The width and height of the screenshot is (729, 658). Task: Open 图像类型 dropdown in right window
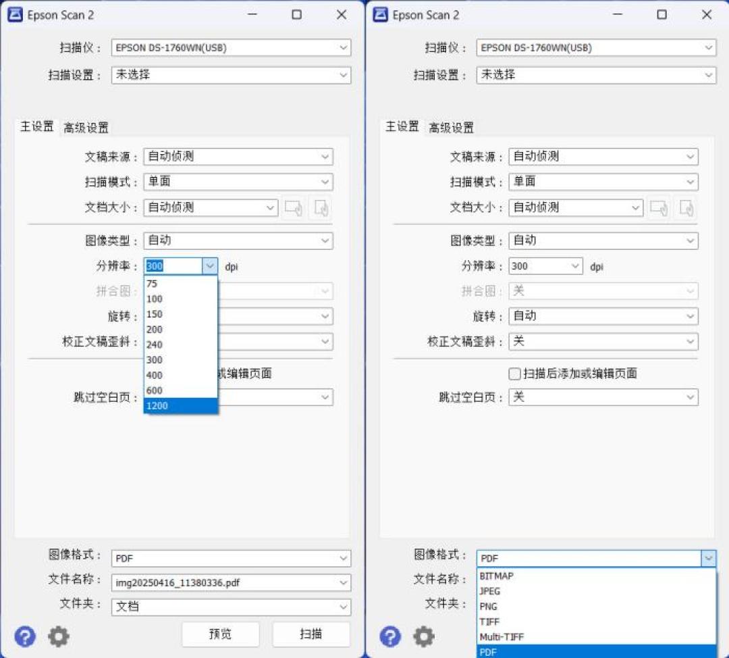(603, 241)
